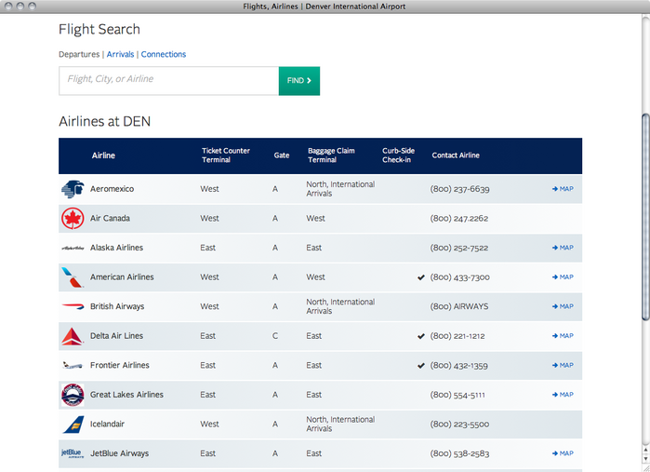Image resolution: width=650 pixels, height=472 pixels.
Task: Click British Airways contact (800) AIRWAYS
Action: click(x=459, y=306)
